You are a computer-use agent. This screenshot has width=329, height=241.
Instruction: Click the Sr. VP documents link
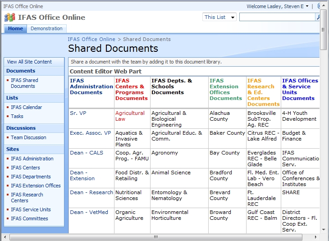78,113
